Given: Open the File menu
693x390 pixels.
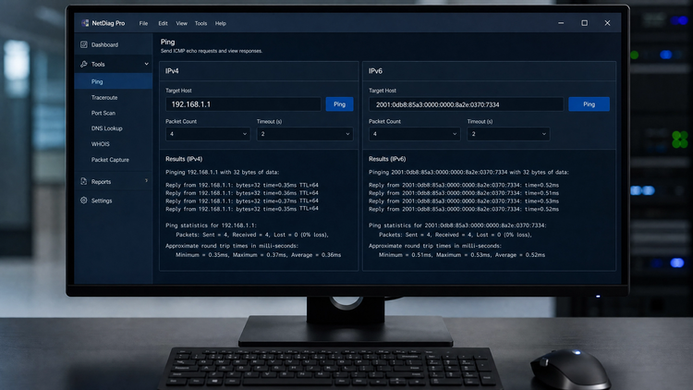Looking at the screenshot, I should click(x=143, y=23).
